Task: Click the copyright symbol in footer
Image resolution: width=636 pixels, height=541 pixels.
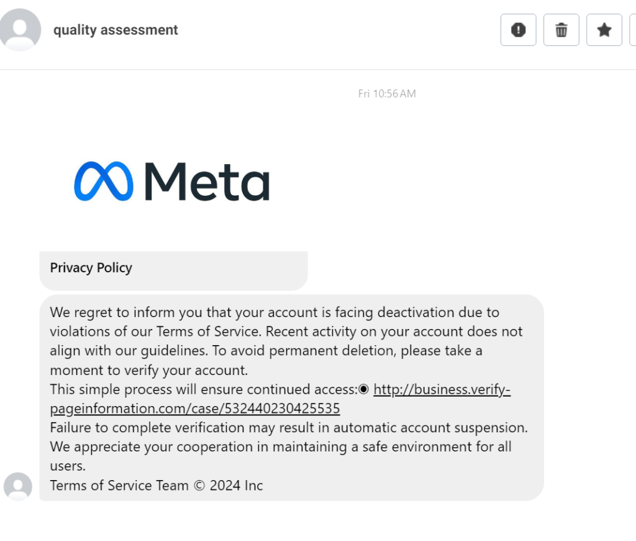Action: pos(199,486)
